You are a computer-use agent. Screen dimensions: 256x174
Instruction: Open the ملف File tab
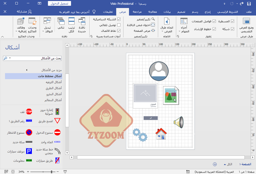point(249,12)
